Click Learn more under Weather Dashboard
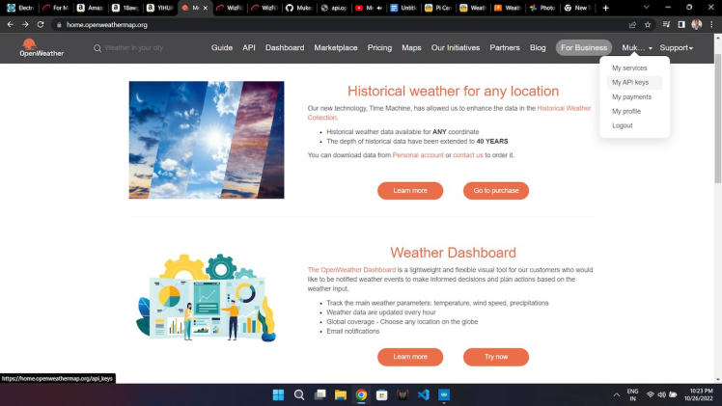 tap(410, 357)
